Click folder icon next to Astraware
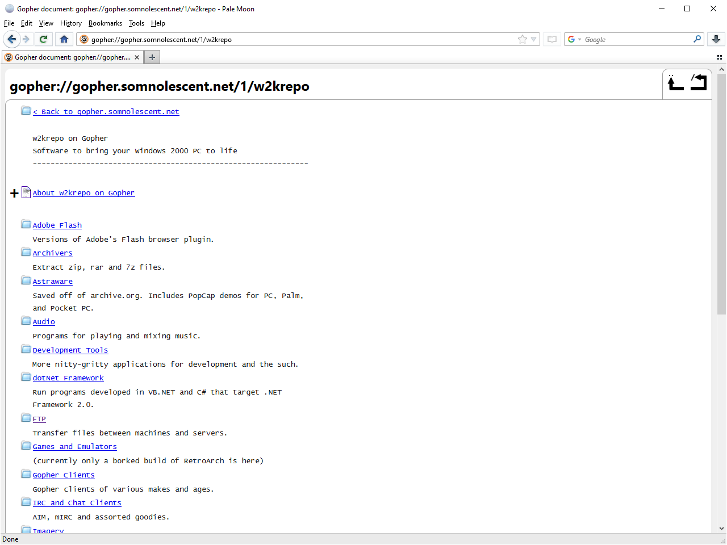Viewport: 727px width, 545px height. 26,280
